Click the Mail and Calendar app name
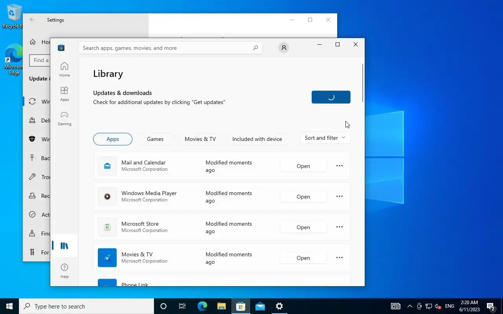 click(143, 162)
